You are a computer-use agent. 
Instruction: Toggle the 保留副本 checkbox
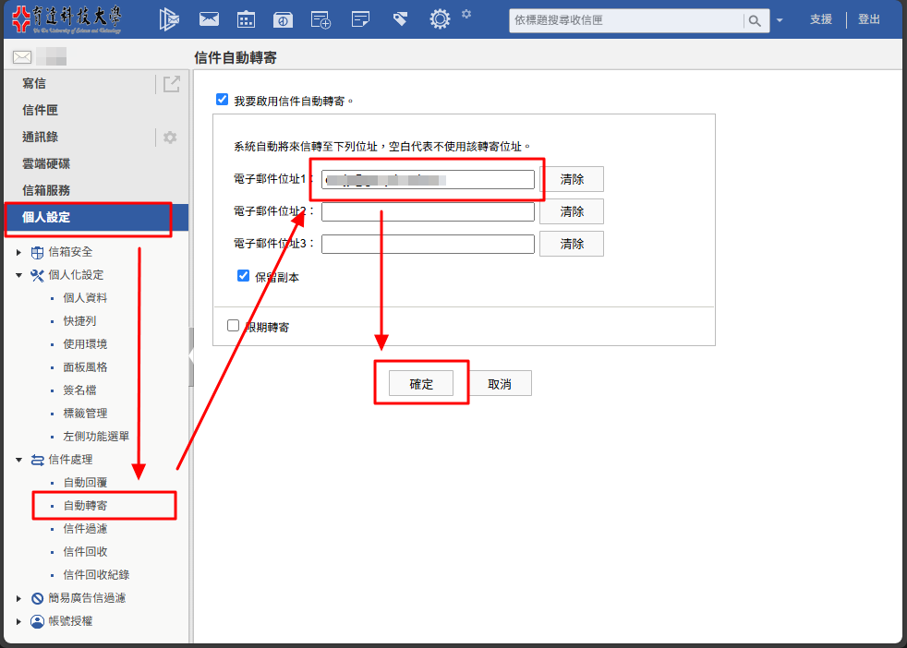[x=244, y=276]
